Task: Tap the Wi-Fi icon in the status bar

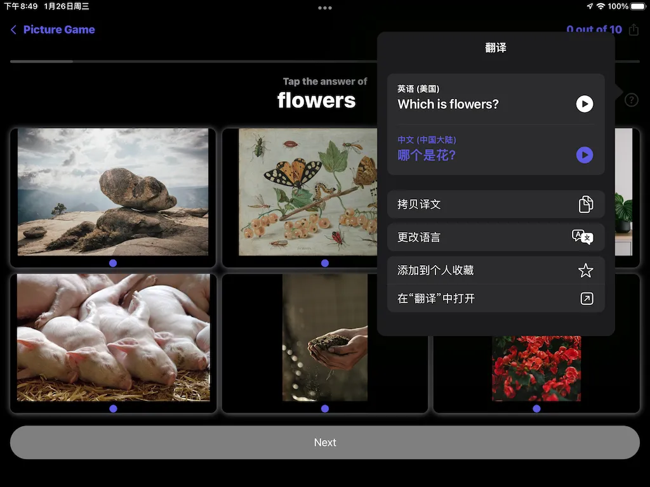Action: point(602,5)
